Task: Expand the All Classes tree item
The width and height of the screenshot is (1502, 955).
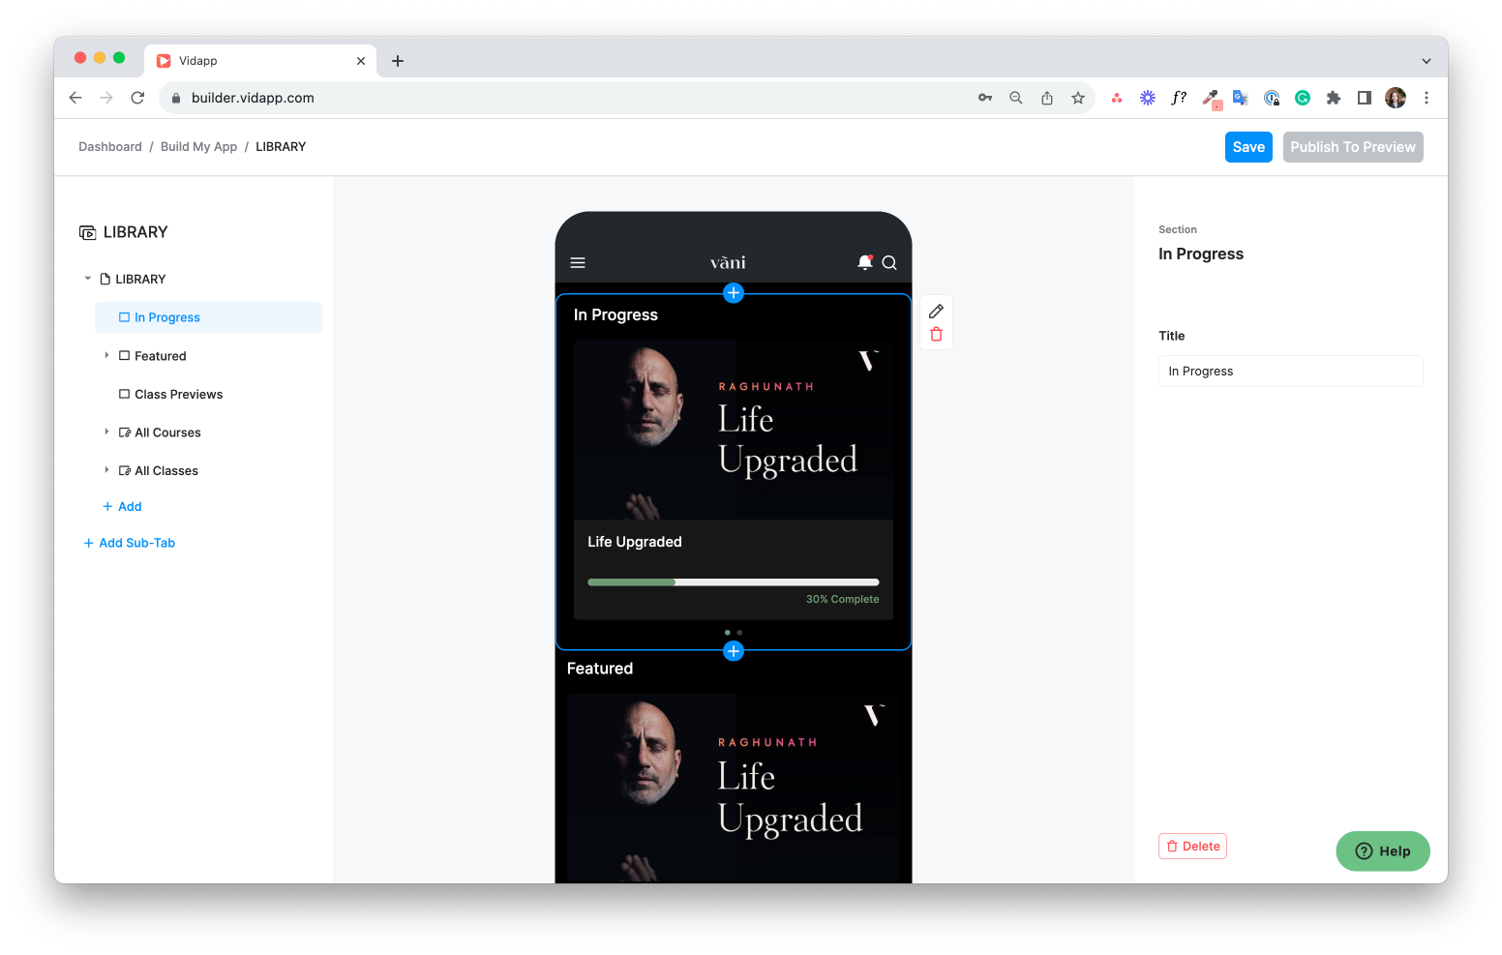Action: point(106,470)
